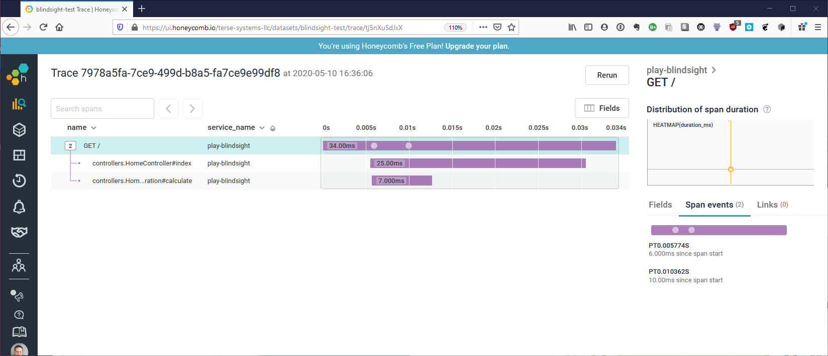Viewport: 828px width, 356px height.
Task: Open a new browser tab
Action: tap(142, 9)
